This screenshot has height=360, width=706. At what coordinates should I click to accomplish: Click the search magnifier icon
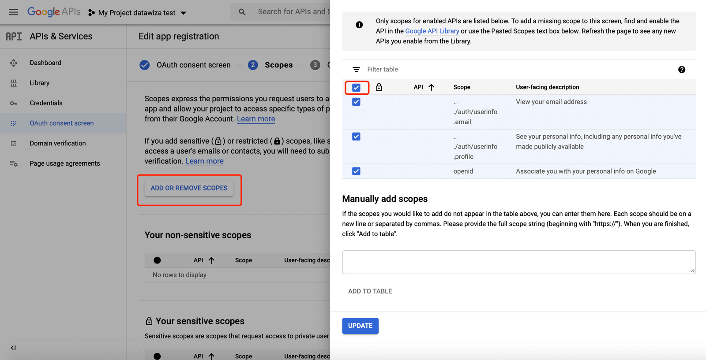pos(242,12)
